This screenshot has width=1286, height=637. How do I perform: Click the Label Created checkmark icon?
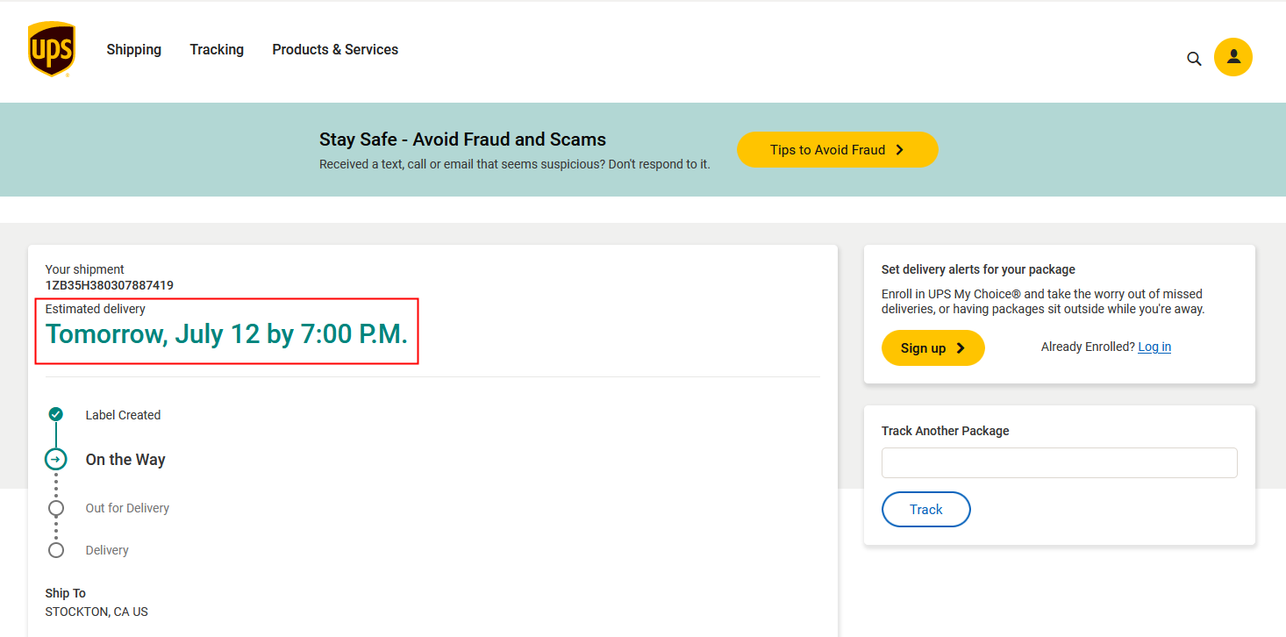[56, 414]
